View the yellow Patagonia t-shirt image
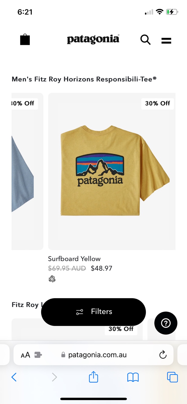Viewport: 187px width, 404px height. [x=112, y=171]
